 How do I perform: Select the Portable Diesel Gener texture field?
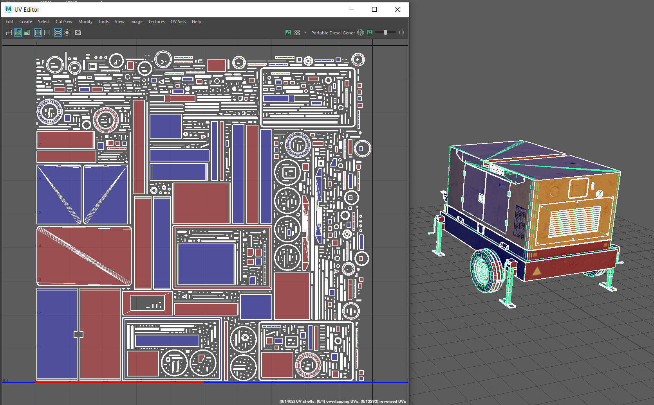(x=333, y=33)
